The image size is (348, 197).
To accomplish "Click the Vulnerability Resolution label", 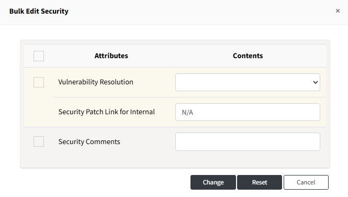I will coord(96,82).
